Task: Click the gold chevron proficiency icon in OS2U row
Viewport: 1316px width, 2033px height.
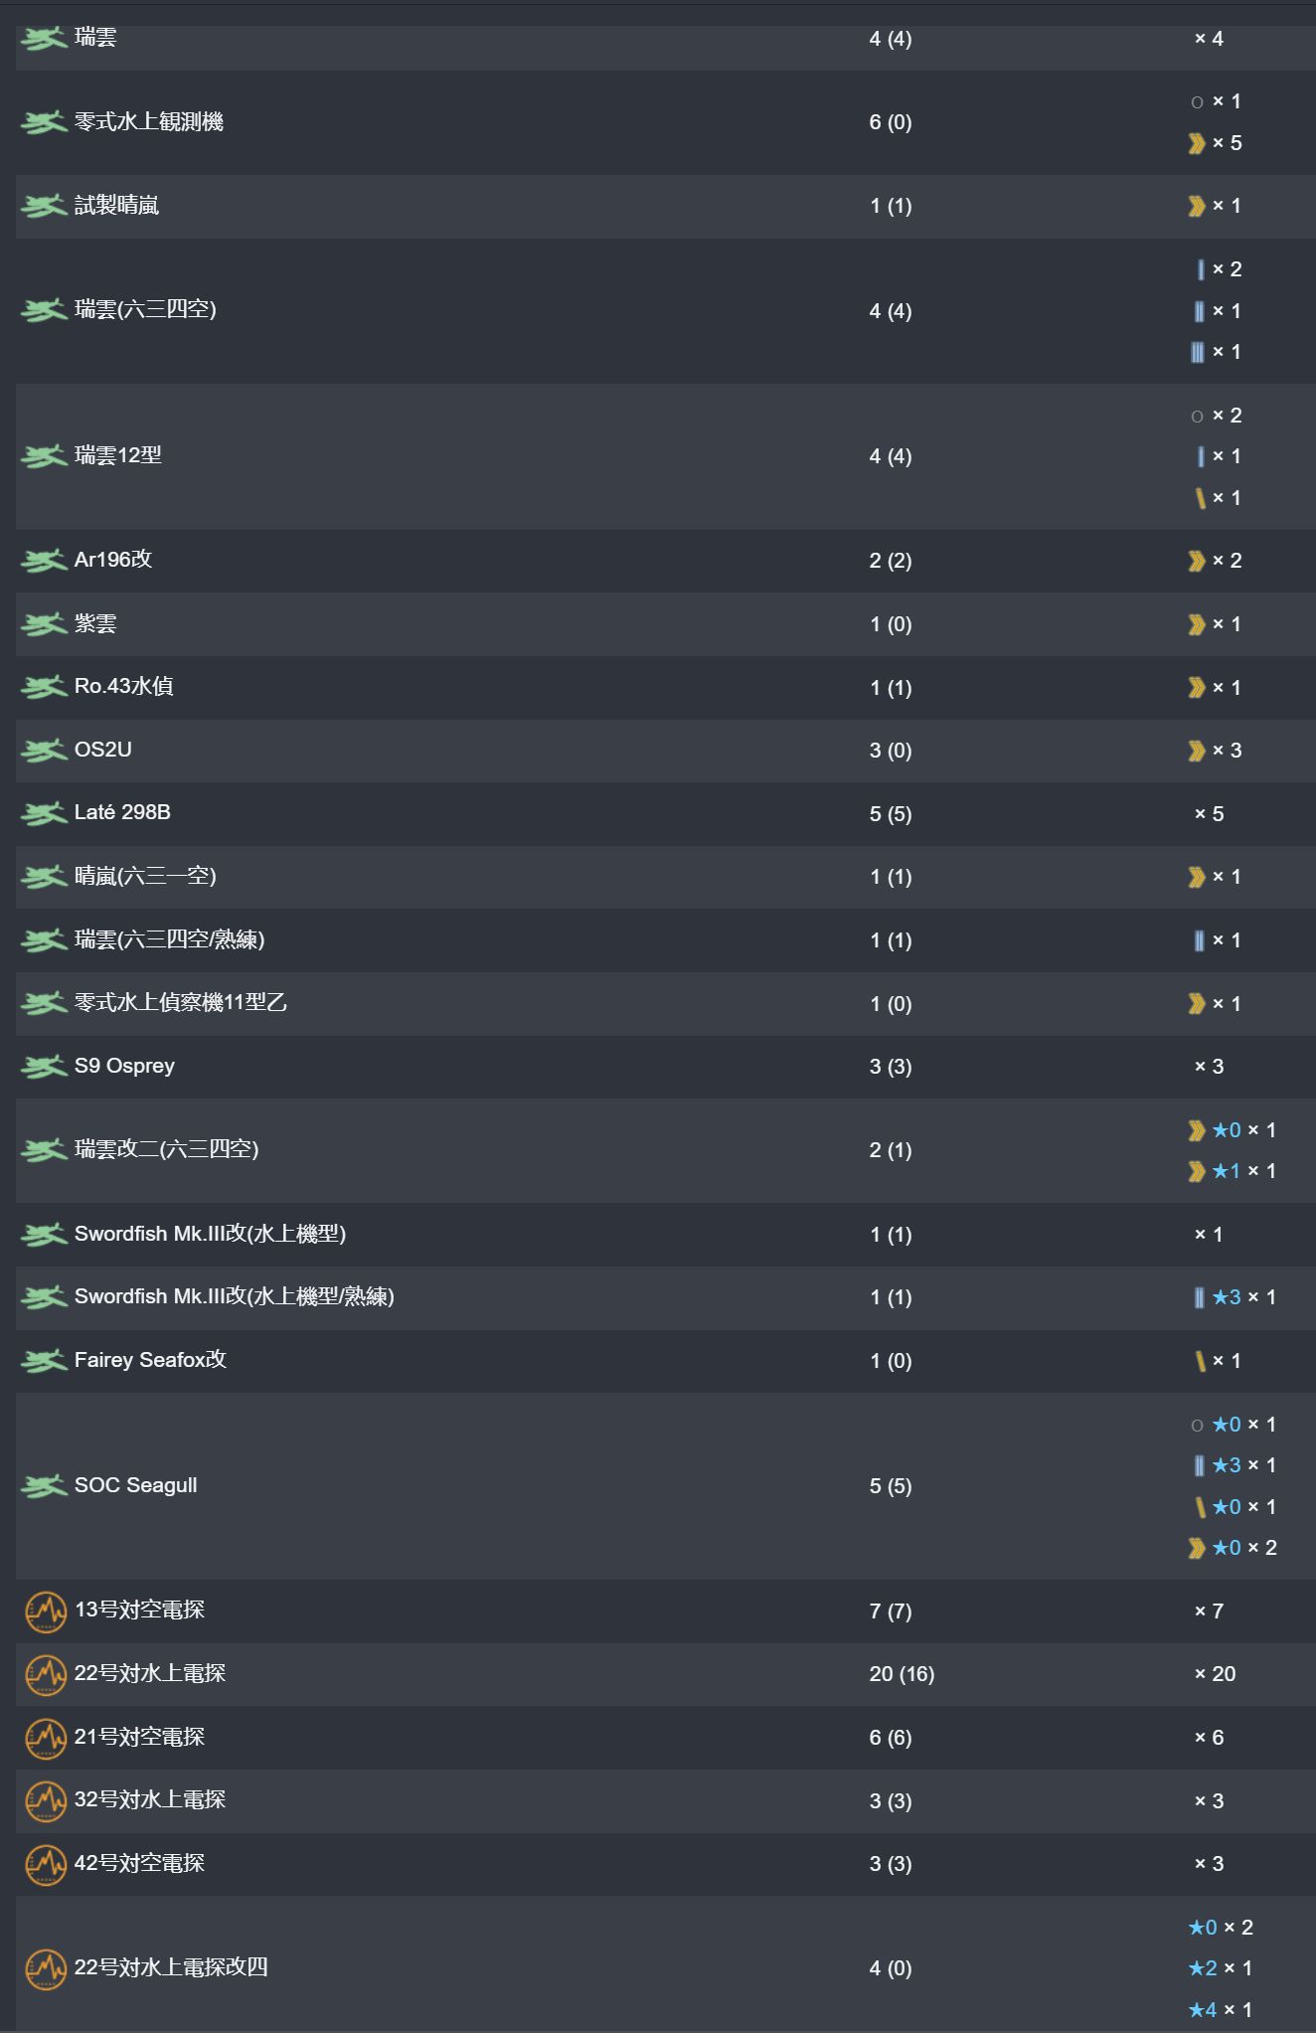Action: tap(1197, 751)
